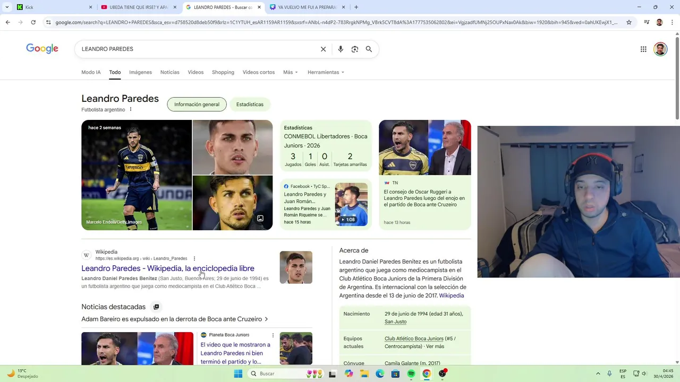The height and width of the screenshot is (382, 680).
Task: Expand the Adam Bareiro news headline chevron
Action: (x=266, y=319)
